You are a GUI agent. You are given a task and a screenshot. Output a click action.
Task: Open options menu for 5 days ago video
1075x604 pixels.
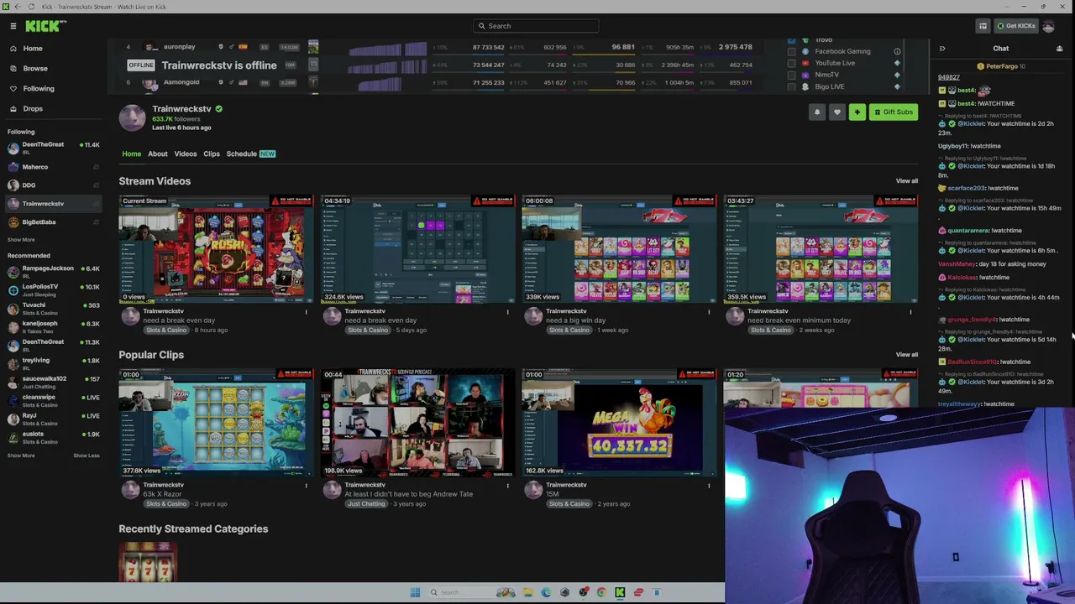click(507, 312)
